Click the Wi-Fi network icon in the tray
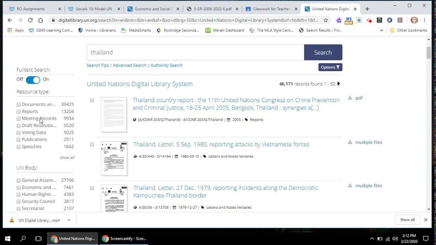This screenshot has height=245, width=436. (x=388, y=239)
